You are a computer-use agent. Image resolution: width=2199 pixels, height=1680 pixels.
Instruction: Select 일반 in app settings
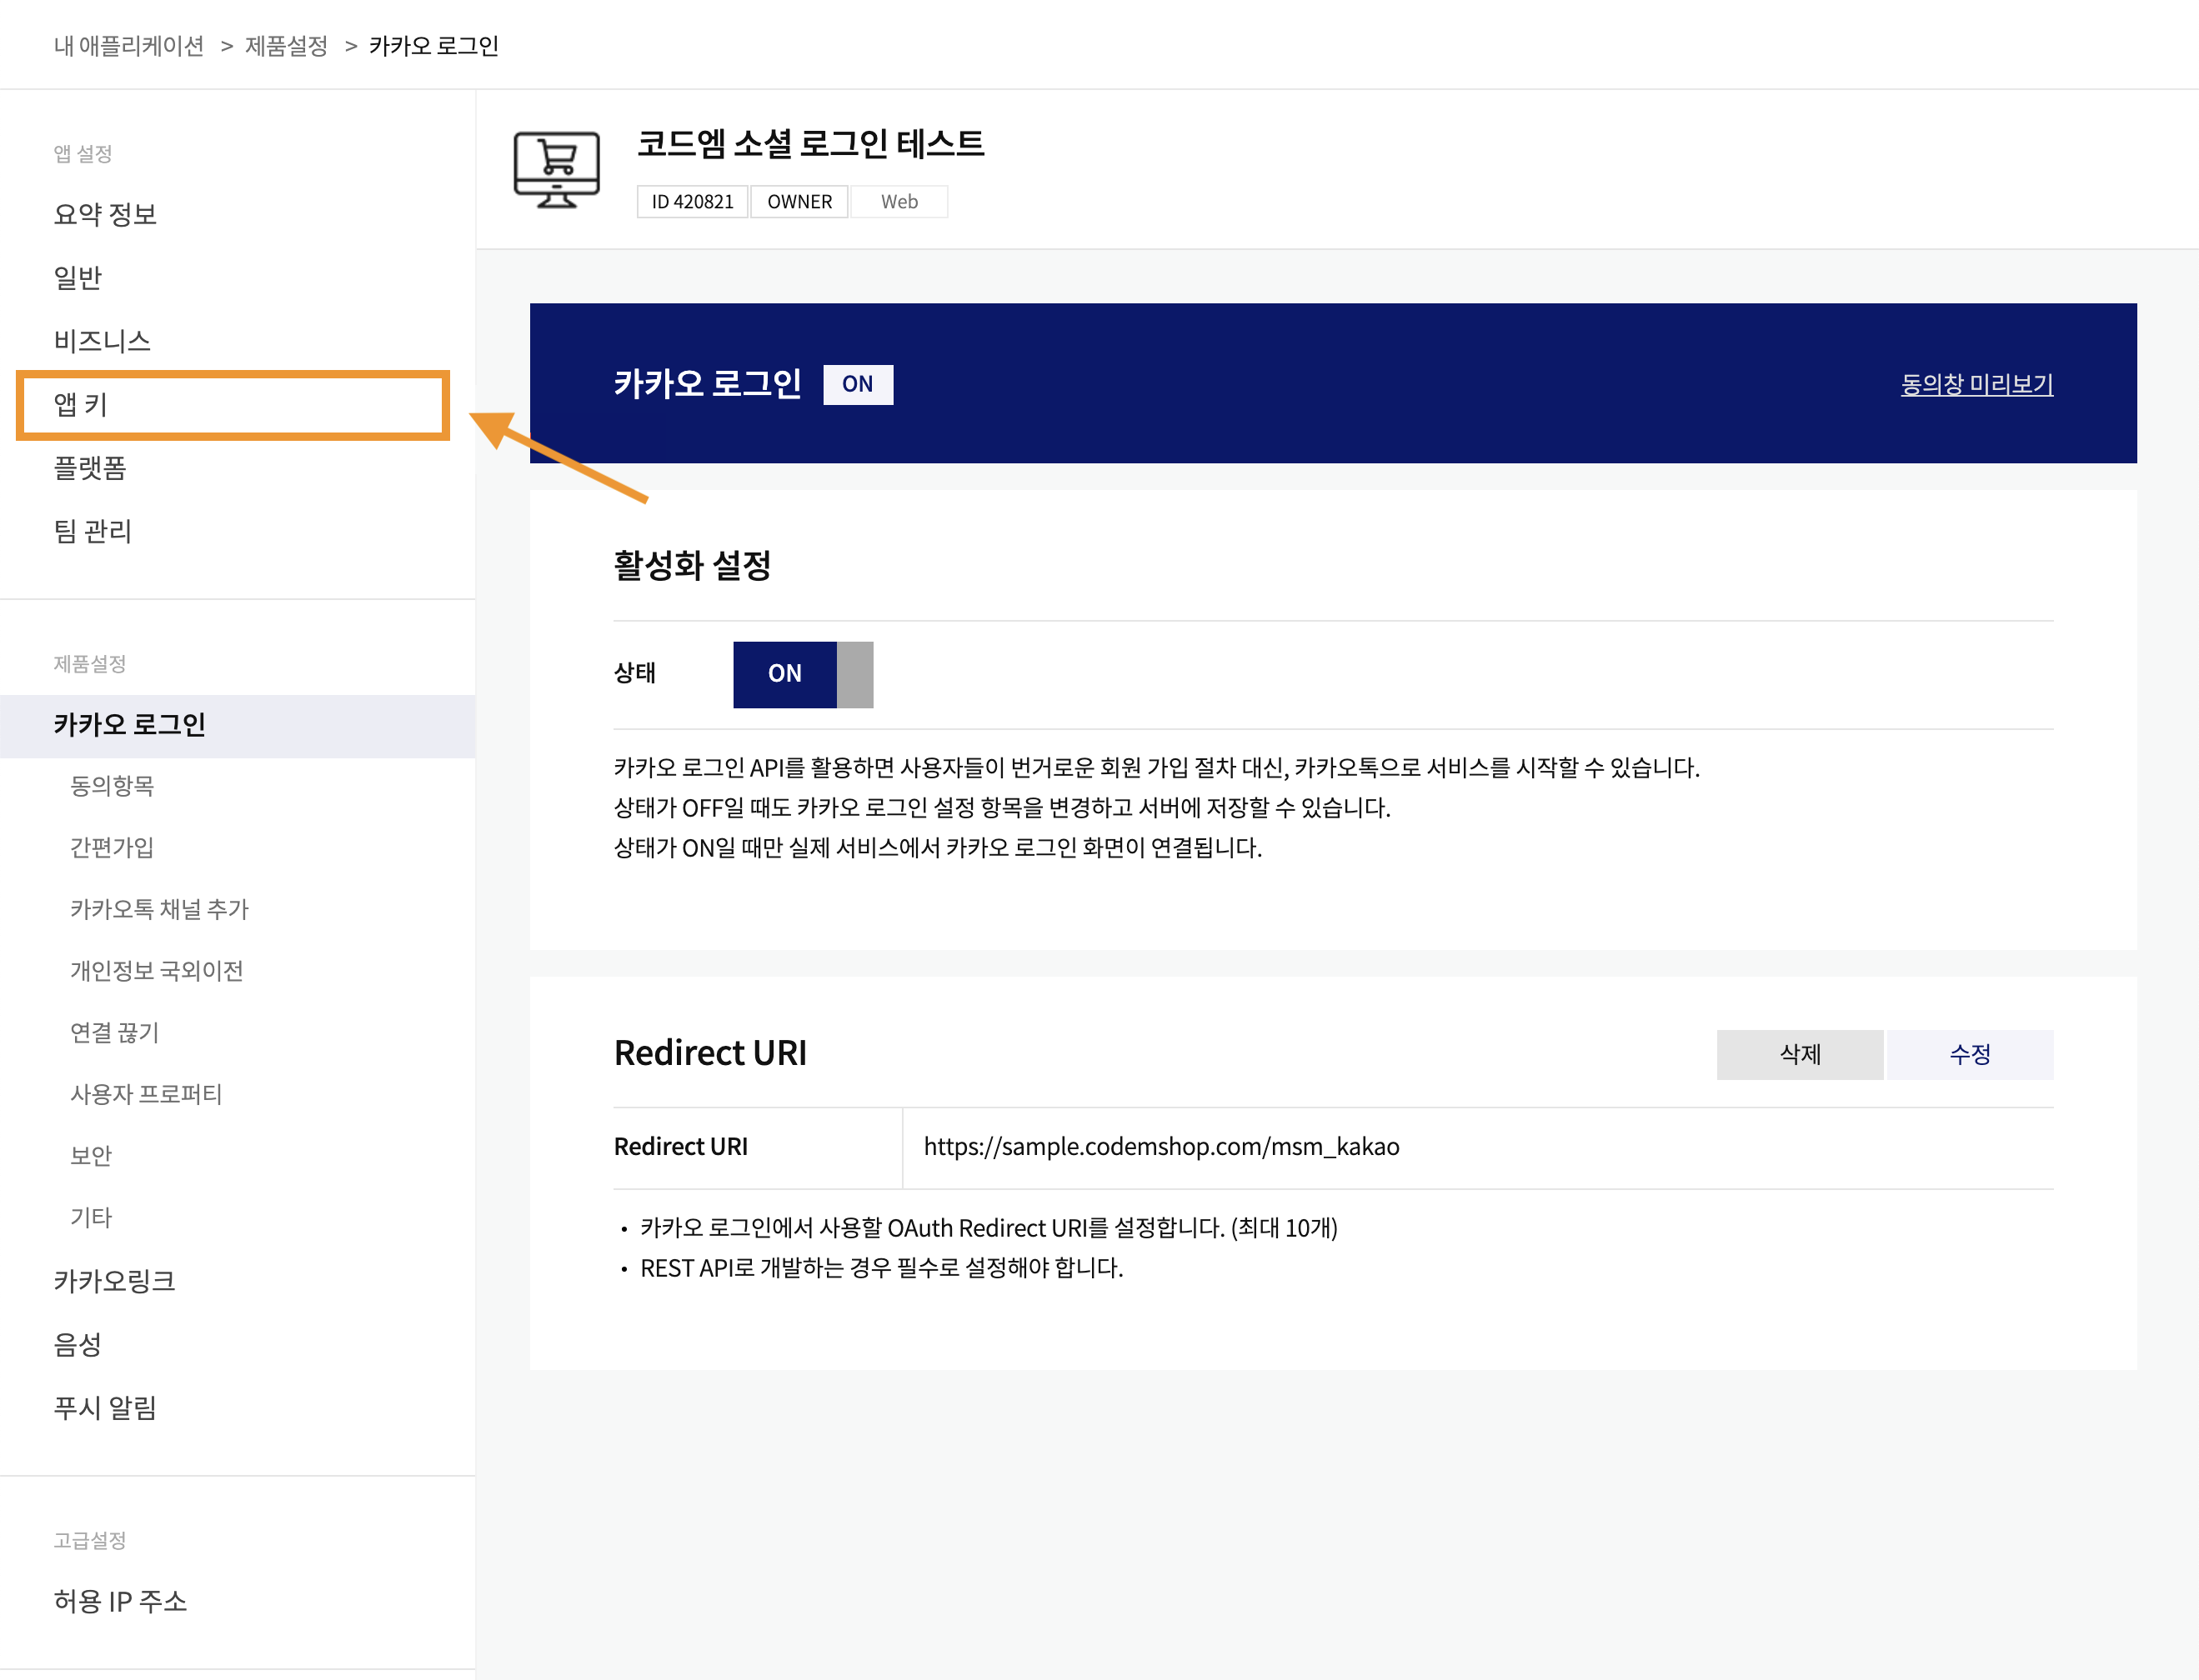78,277
